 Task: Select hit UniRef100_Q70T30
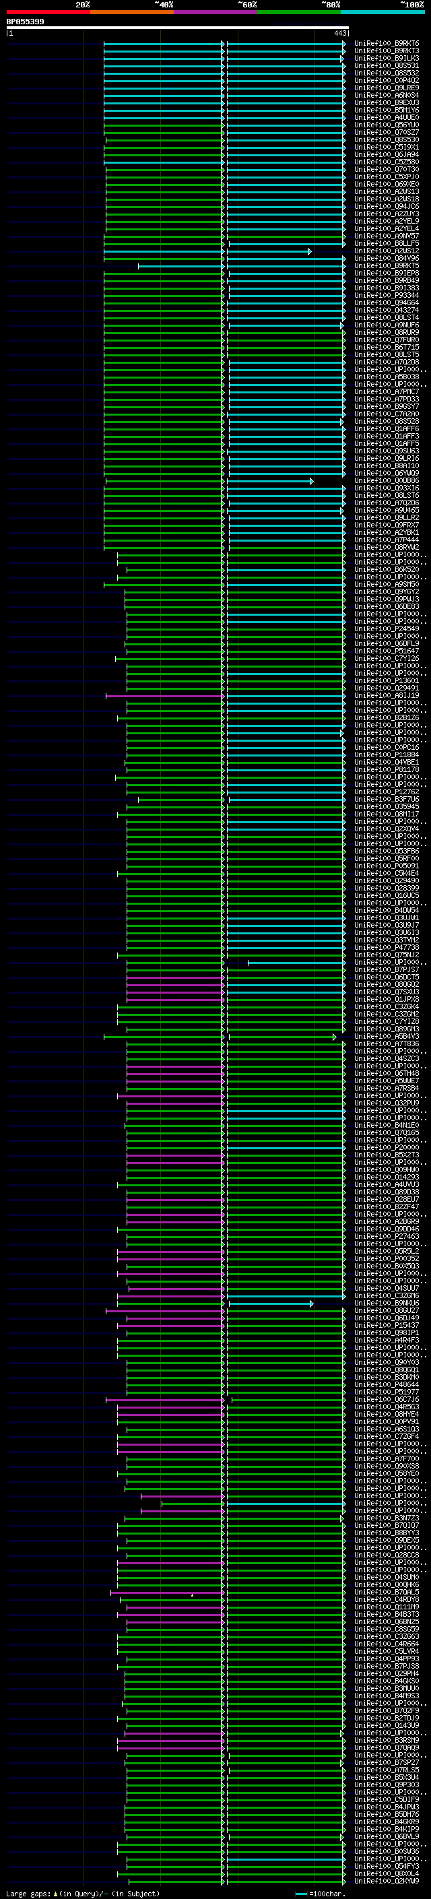click(x=387, y=169)
